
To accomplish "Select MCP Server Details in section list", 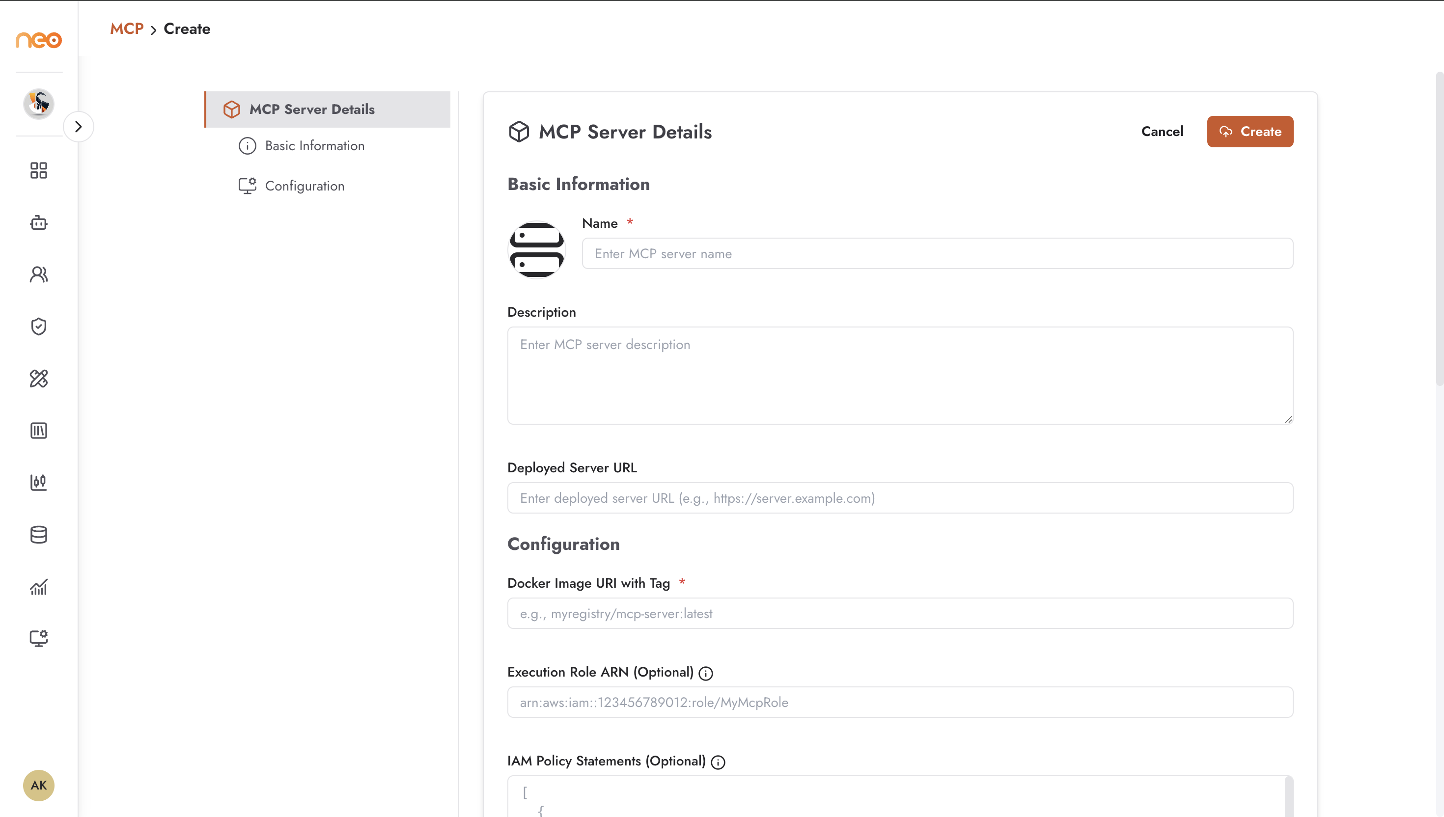I will [x=328, y=109].
